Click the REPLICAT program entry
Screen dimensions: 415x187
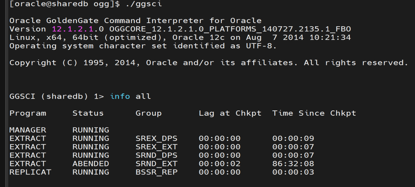(30, 172)
